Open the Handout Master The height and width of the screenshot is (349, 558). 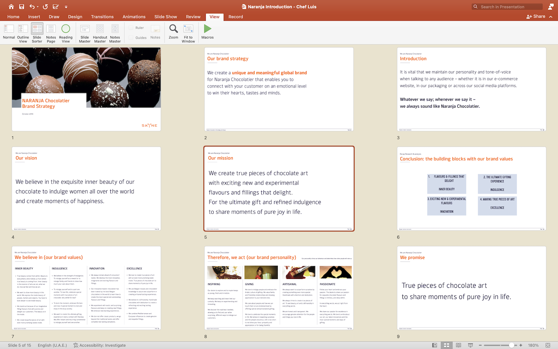point(100,33)
